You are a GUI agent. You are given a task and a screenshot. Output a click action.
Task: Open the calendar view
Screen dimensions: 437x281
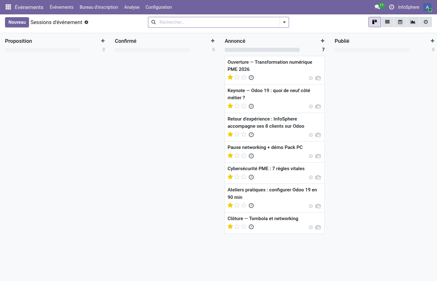pos(400,22)
